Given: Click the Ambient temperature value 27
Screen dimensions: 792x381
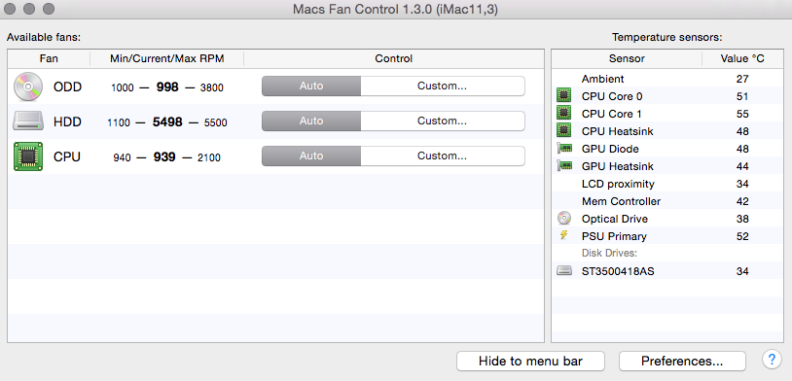Looking at the screenshot, I should tap(742, 79).
